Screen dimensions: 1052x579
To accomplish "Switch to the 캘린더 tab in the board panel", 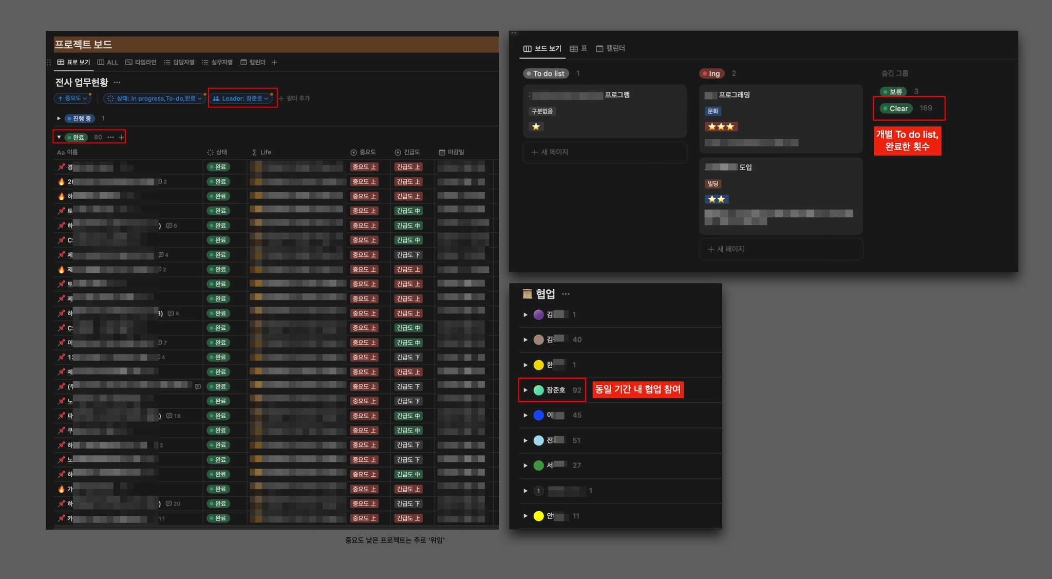I will click(x=610, y=48).
